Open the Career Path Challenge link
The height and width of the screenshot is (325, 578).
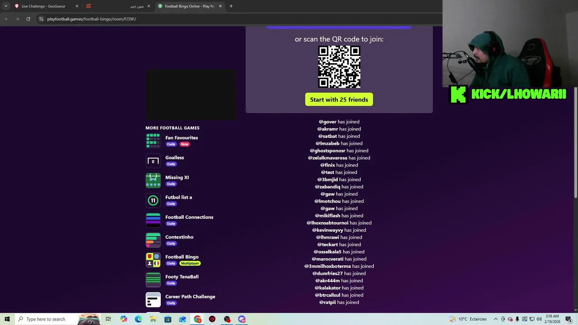tap(190, 297)
